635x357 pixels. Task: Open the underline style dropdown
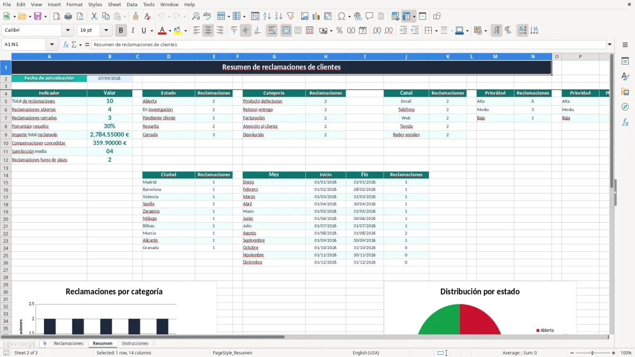pos(151,31)
